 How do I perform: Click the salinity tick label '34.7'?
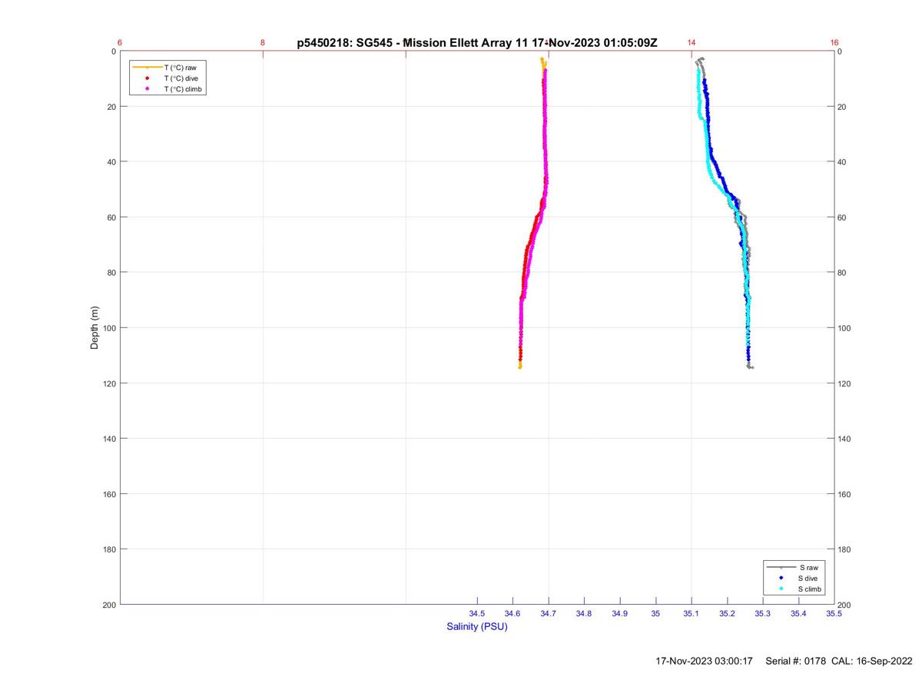549,614
